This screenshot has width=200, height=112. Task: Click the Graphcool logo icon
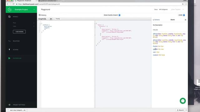pyautogui.click(x=10, y=10)
